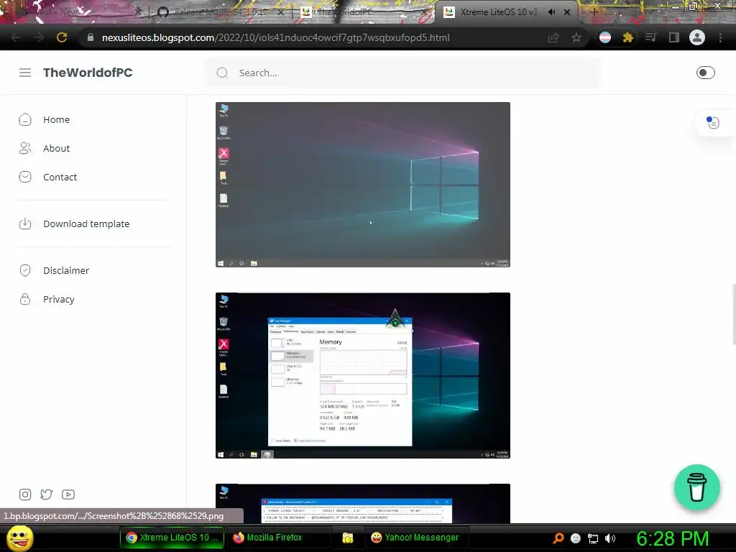Image resolution: width=736 pixels, height=552 pixels.
Task: Mute the Xtreme LiteOS tab audio icon
Action: [x=551, y=12]
